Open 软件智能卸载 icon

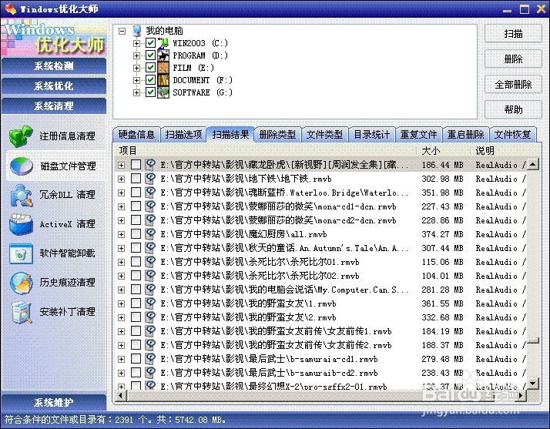(21, 253)
